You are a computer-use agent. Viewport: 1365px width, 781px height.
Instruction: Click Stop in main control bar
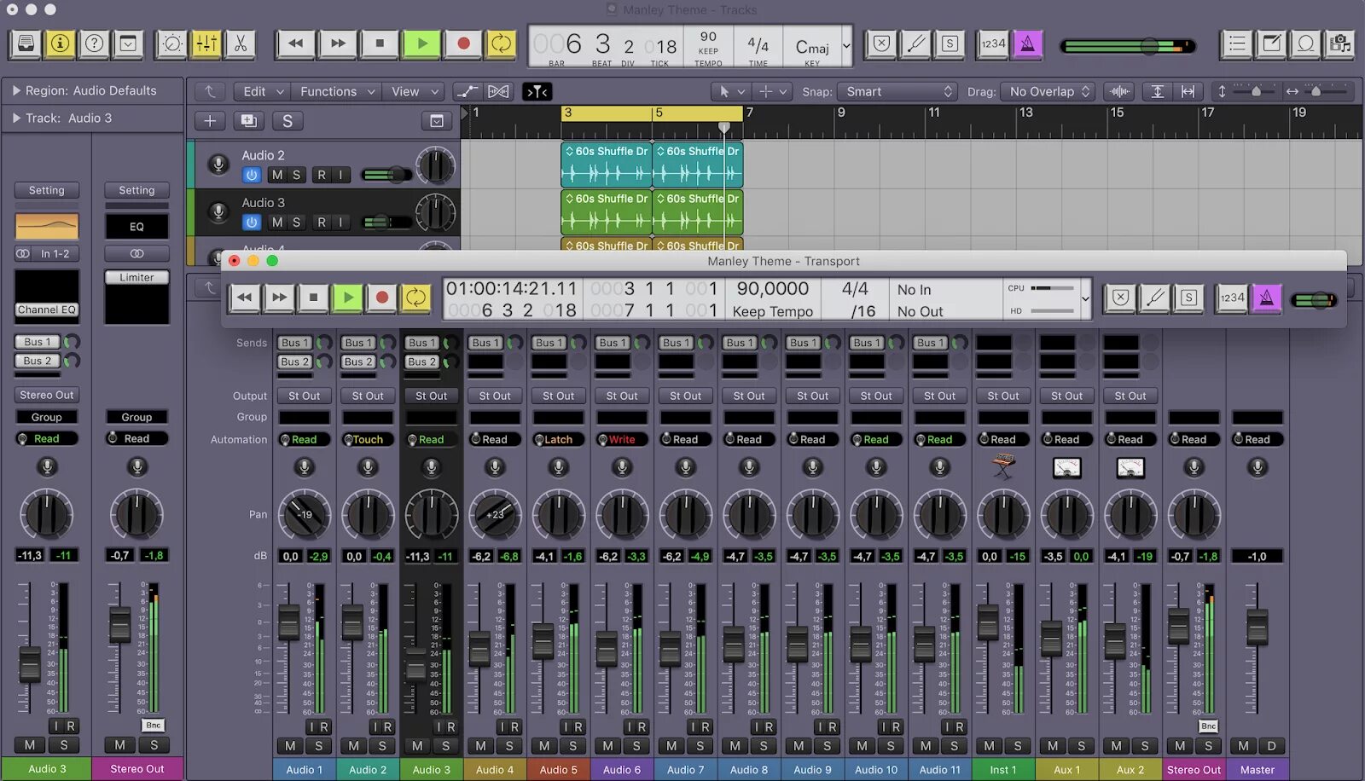click(x=380, y=43)
